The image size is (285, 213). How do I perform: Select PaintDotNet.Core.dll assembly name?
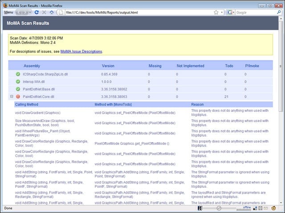tap(38, 97)
